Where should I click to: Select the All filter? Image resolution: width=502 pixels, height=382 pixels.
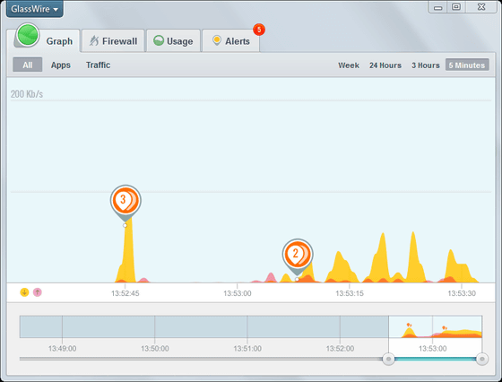(x=28, y=65)
